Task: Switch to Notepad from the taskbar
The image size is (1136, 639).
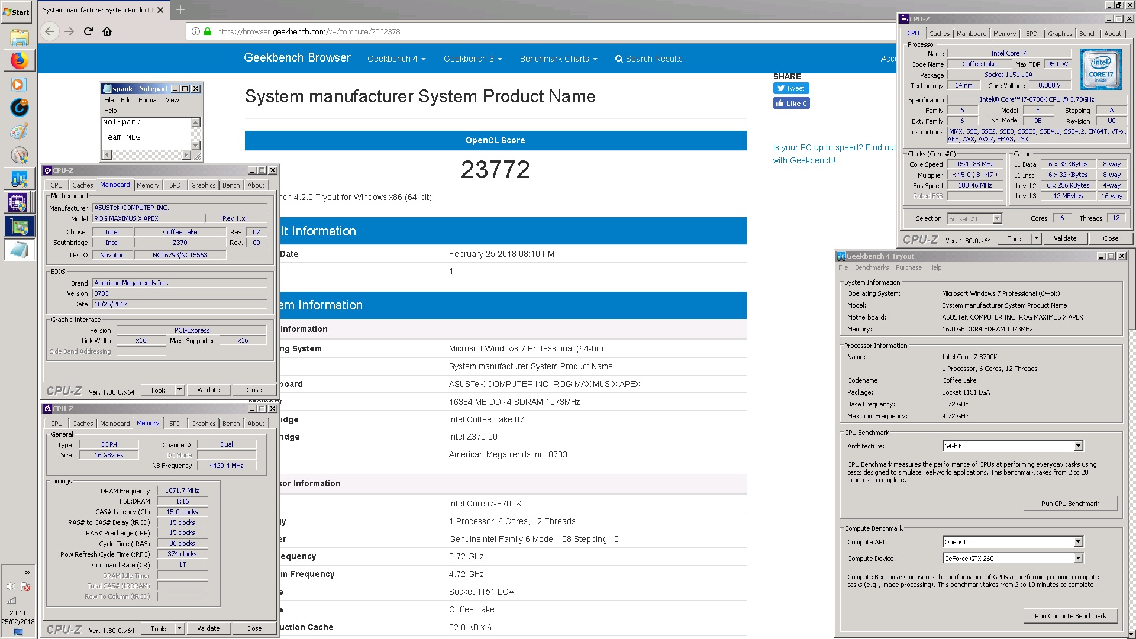Action: (19, 250)
